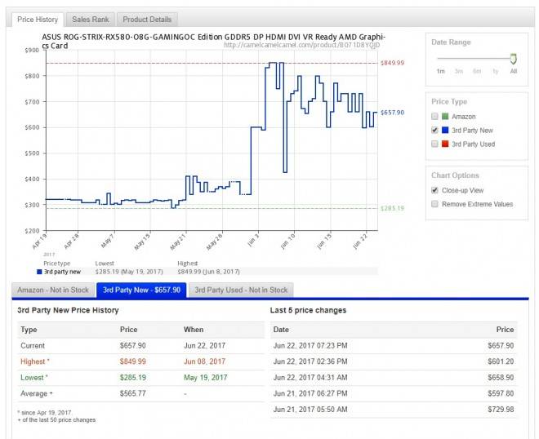Image resolution: width=539 pixels, height=439 pixels.
Task: Click the red 3rd Party Used swatch
Action: (x=445, y=144)
